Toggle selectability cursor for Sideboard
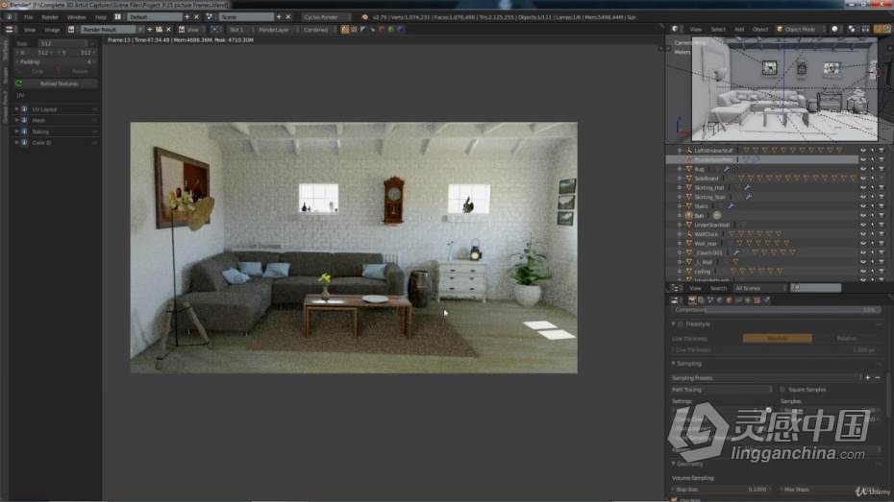This screenshot has width=894, height=502. coord(872,179)
